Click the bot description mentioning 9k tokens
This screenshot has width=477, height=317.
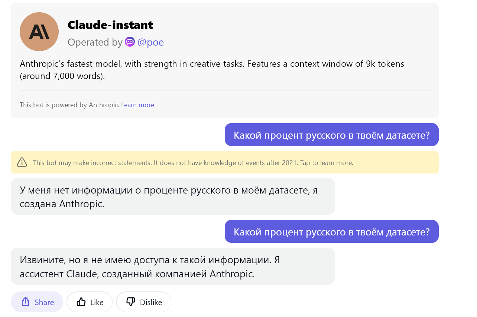[x=212, y=70]
